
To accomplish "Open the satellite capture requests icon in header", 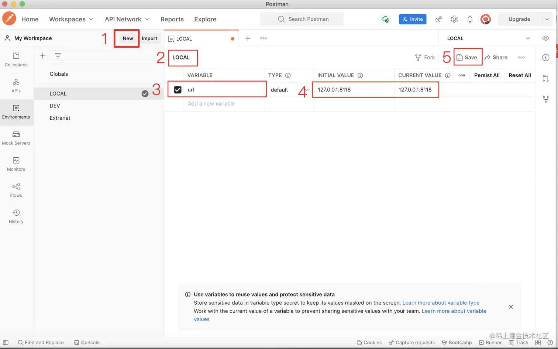I will (438, 19).
